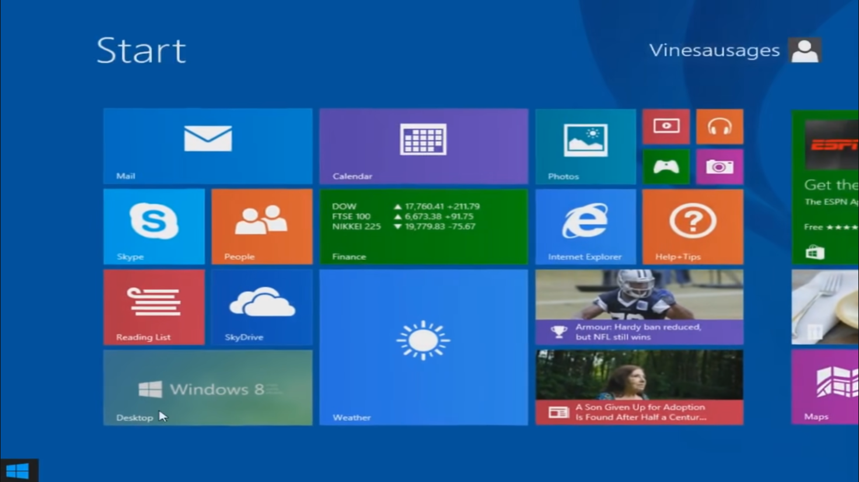Image resolution: width=859 pixels, height=482 pixels.
Task: Launch Skype tile
Action: [x=154, y=226]
